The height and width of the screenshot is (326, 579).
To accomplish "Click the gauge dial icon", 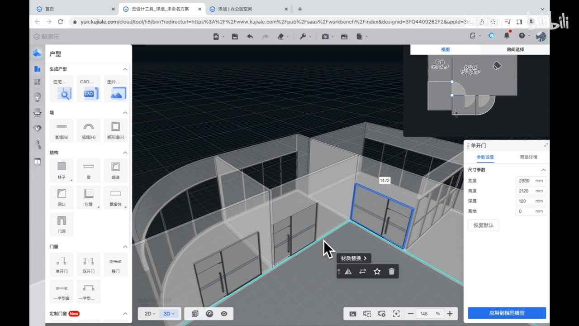I will click(x=209, y=314).
